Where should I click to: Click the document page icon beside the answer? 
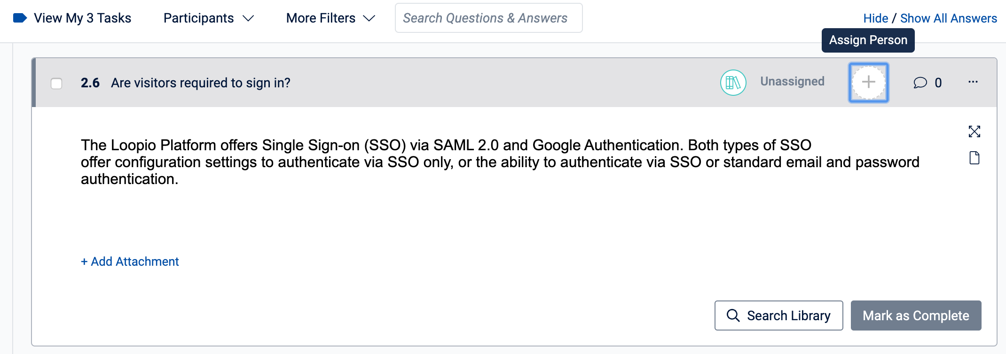(x=974, y=158)
